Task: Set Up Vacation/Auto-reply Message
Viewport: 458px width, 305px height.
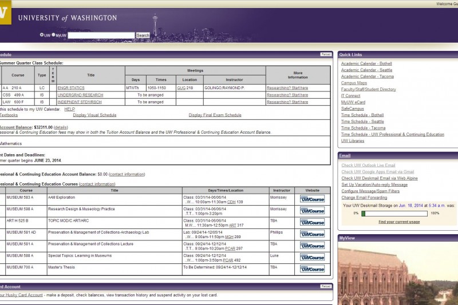Action: pos(374,184)
